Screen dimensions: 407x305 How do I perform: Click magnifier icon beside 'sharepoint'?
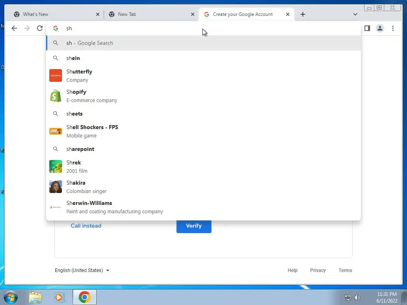[56, 149]
